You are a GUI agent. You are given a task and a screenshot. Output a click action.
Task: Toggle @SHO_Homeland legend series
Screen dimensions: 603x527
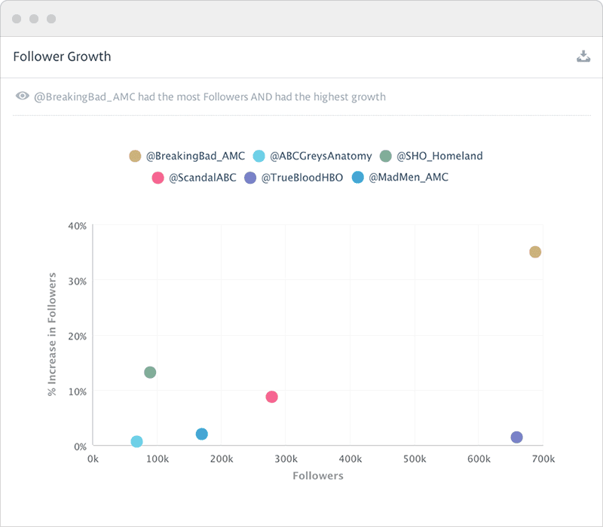pos(430,156)
